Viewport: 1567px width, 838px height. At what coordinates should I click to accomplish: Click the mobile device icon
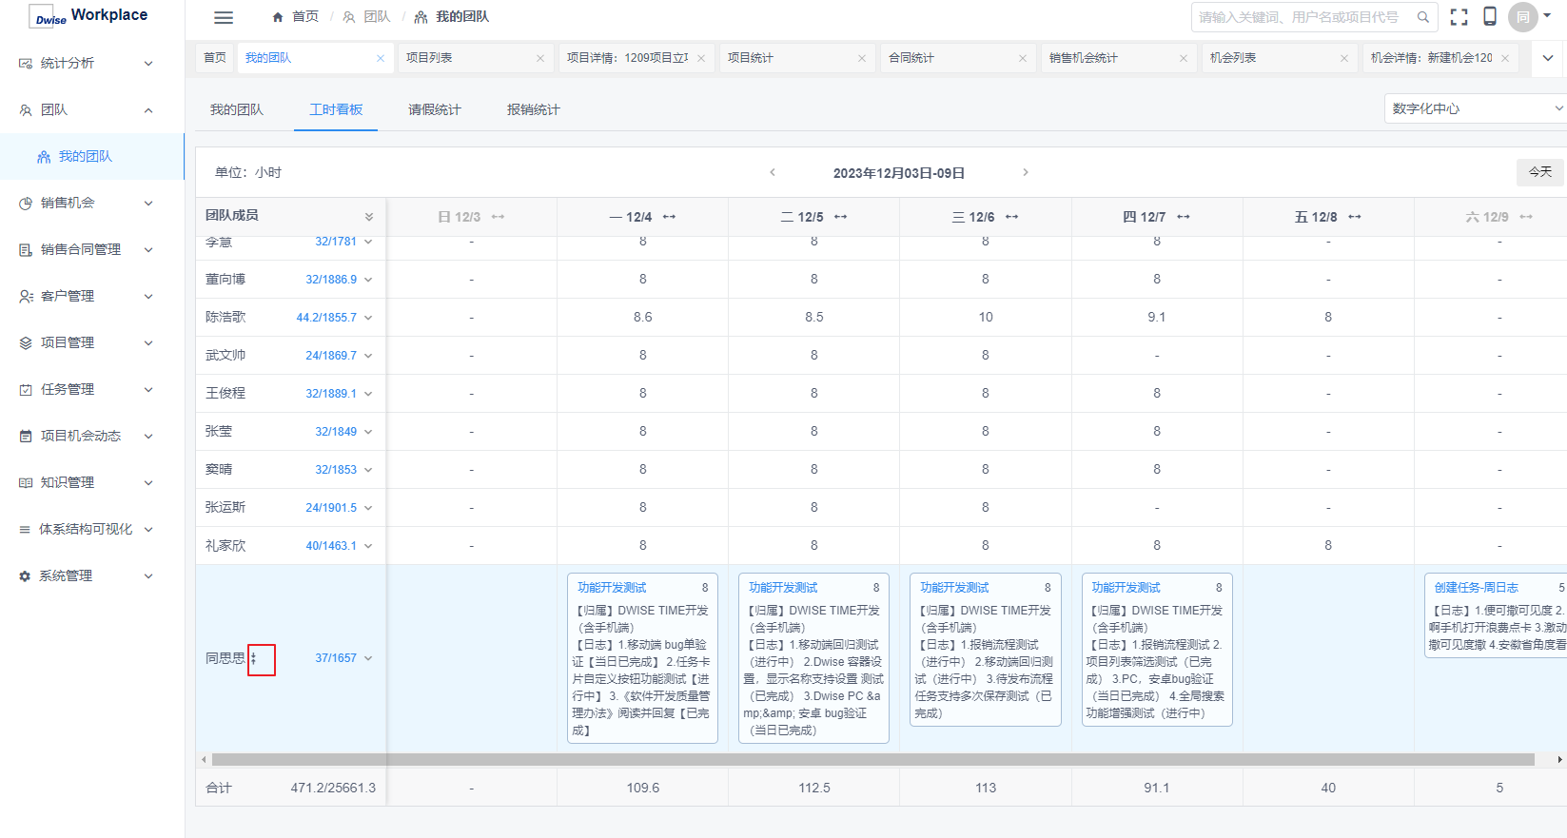1490,17
